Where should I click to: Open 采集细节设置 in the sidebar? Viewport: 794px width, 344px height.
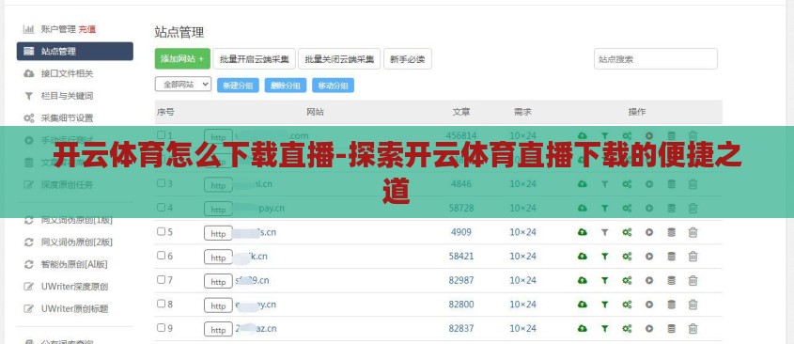(x=67, y=118)
